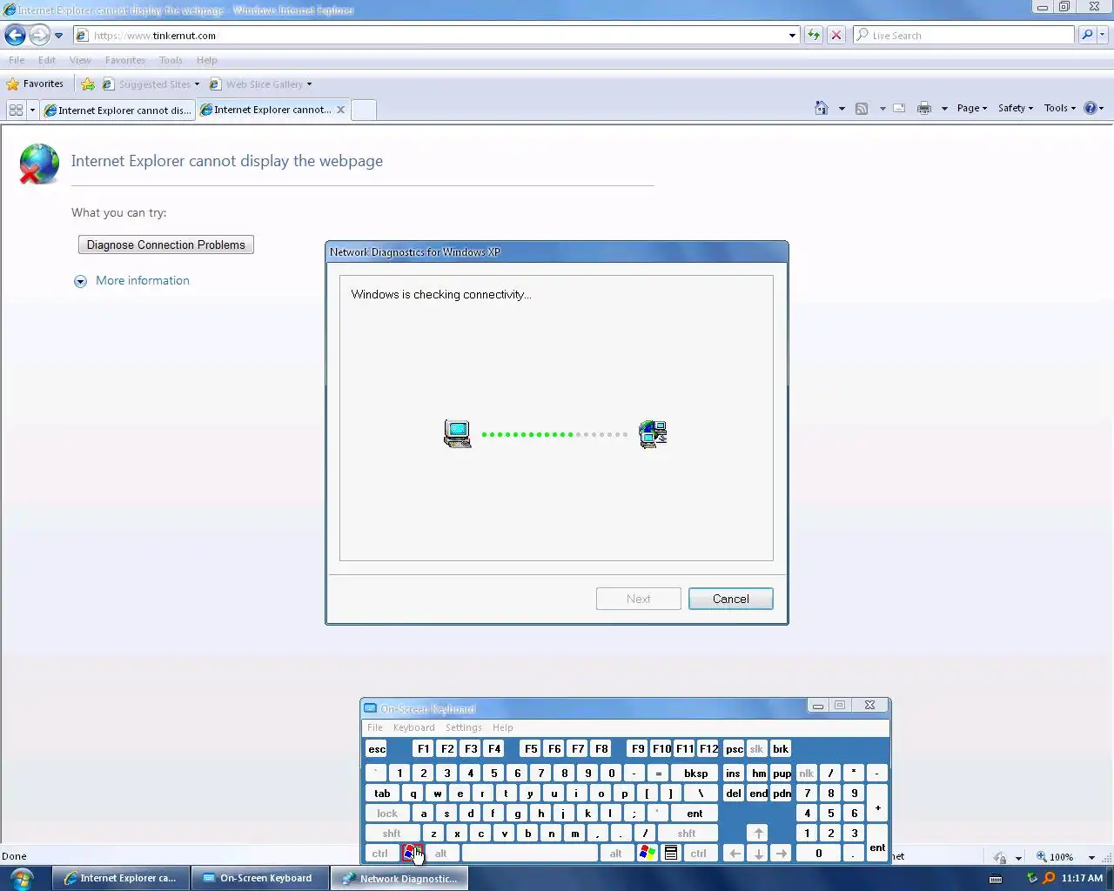This screenshot has height=891, width=1114.
Task: Click the Start orb on taskbar
Action: [x=22, y=878]
